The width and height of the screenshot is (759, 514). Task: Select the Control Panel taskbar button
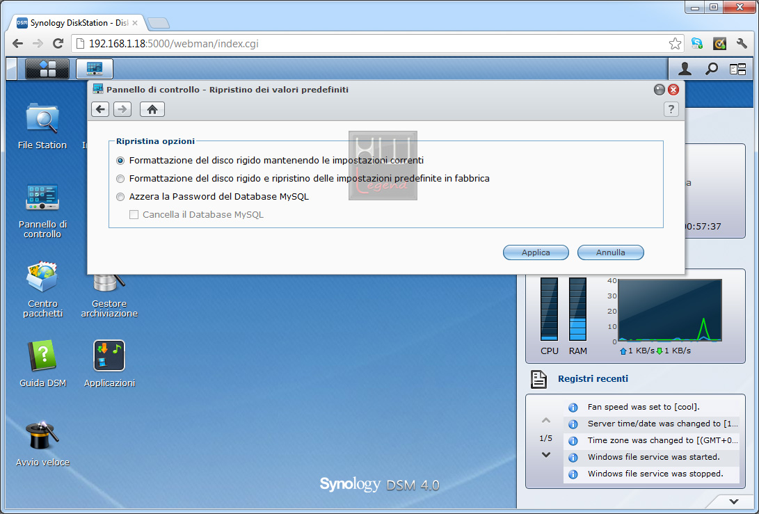95,69
